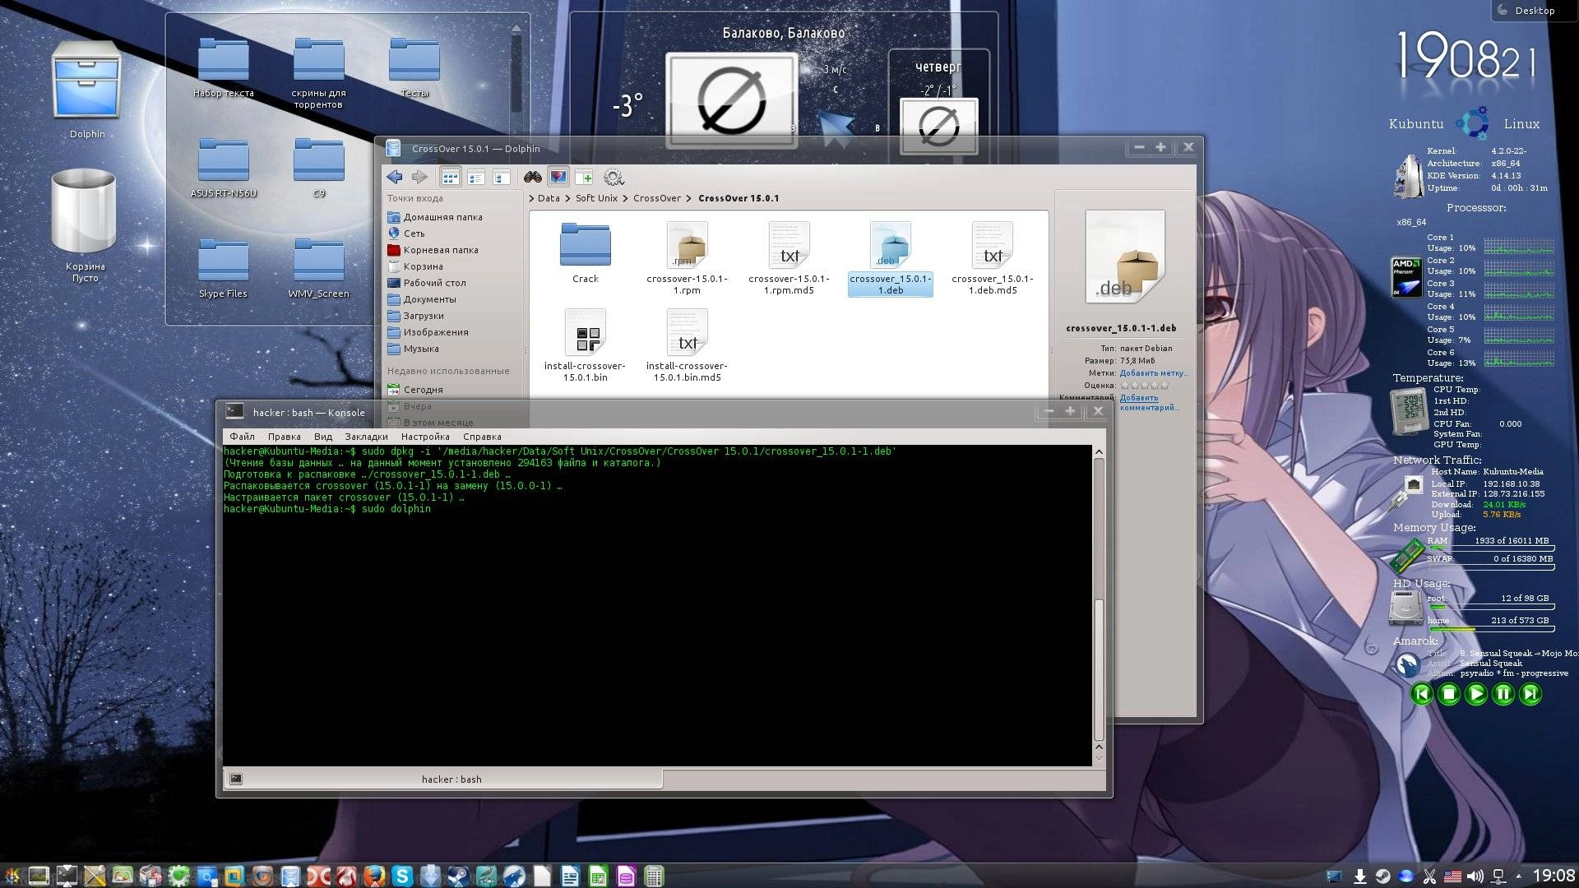1579x888 pixels.
Task: Launch Skype from the taskbar
Action: [x=402, y=876]
